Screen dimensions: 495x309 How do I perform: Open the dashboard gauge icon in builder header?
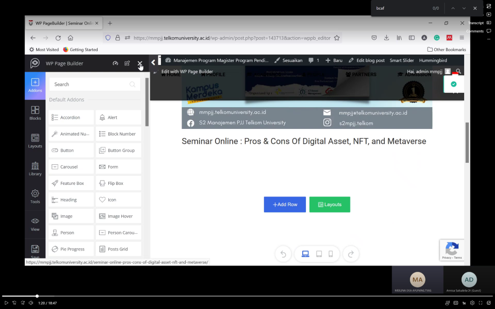click(116, 63)
